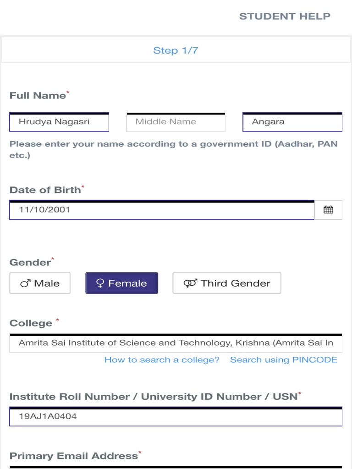Open the College selection field
Viewport: 352px width, 469px height.
click(x=176, y=343)
